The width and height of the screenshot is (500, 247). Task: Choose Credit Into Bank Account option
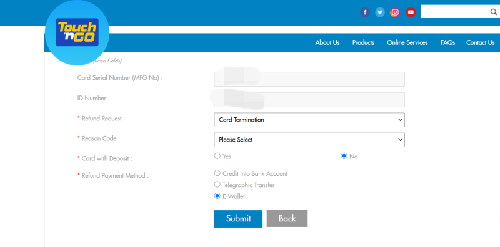(217, 173)
